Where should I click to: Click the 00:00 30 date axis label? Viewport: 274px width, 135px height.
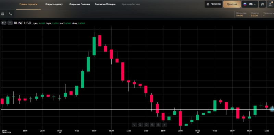click(198, 132)
